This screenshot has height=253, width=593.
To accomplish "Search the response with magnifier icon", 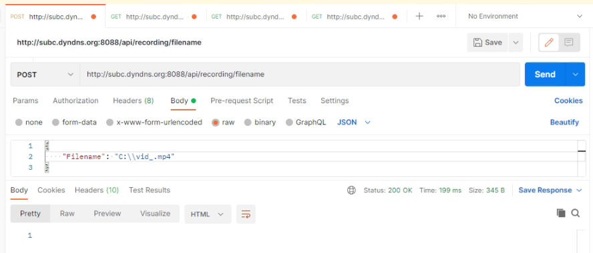I will click(575, 213).
